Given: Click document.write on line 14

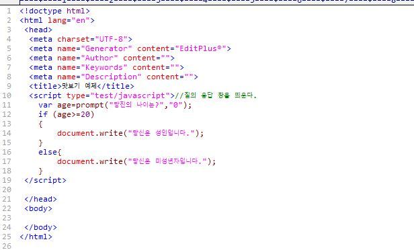Looking at the screenshot, I should [x=90, y=133].
